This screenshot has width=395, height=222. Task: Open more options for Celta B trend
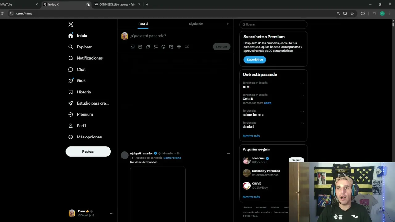point(302,95)
